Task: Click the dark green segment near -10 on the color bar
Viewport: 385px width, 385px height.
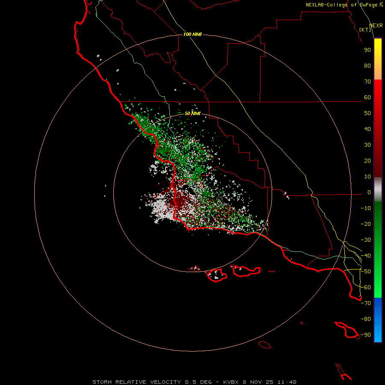Action: [378, 209]
